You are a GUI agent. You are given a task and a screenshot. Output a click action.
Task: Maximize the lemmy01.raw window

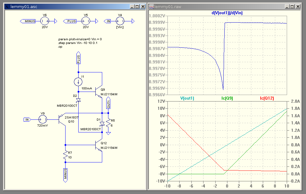292,6
